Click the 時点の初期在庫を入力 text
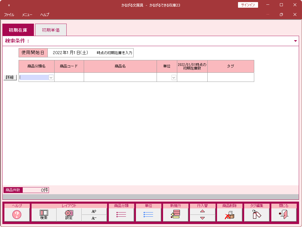Viewport: 302px width, 227px height. click(114, 53)
